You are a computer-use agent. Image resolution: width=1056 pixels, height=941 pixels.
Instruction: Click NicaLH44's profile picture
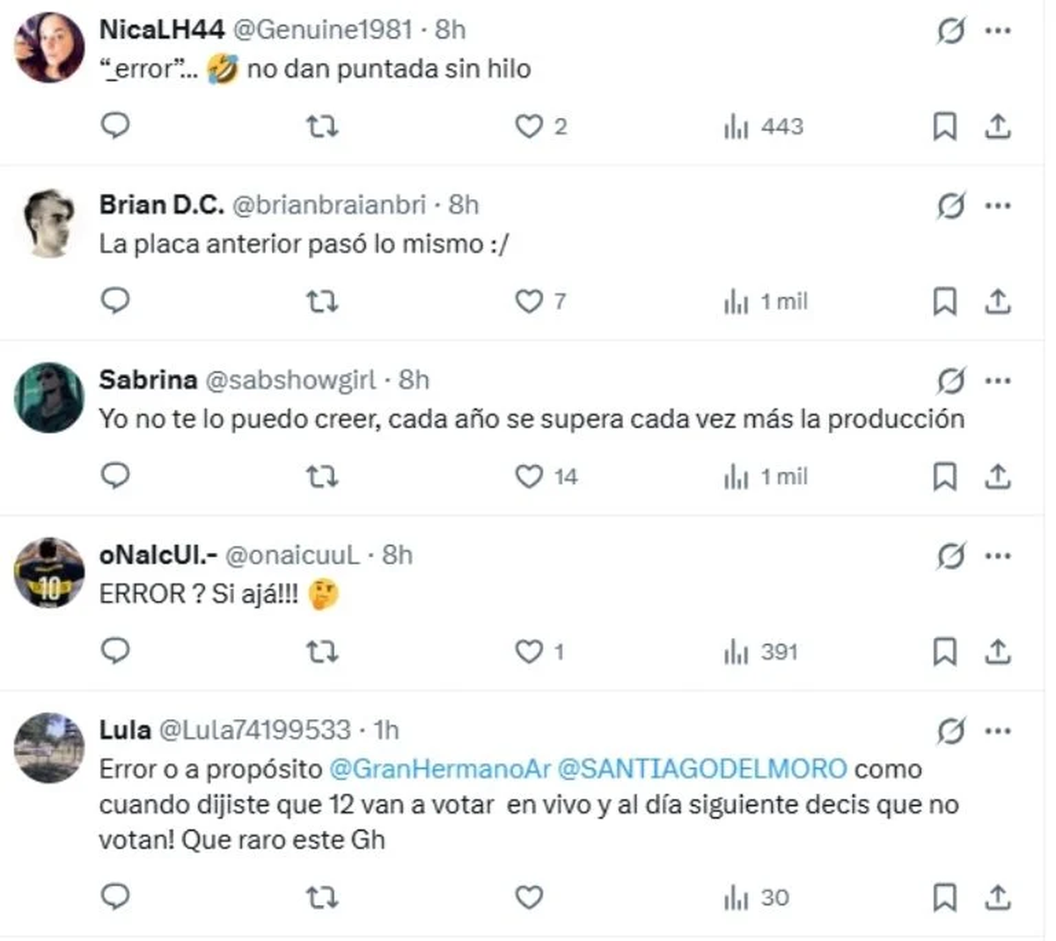[49, 48]
